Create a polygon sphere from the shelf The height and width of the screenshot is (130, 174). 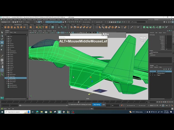pyautogui.click(x=5, y=27)
